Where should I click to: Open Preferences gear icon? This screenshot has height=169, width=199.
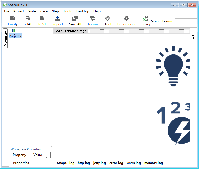point(126,18)
